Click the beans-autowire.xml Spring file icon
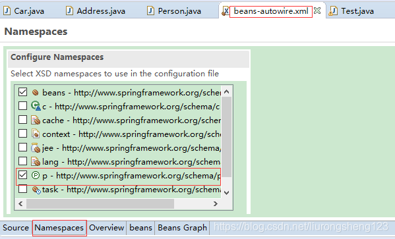This screenshot has width=395, height=239. coord(226,11)
